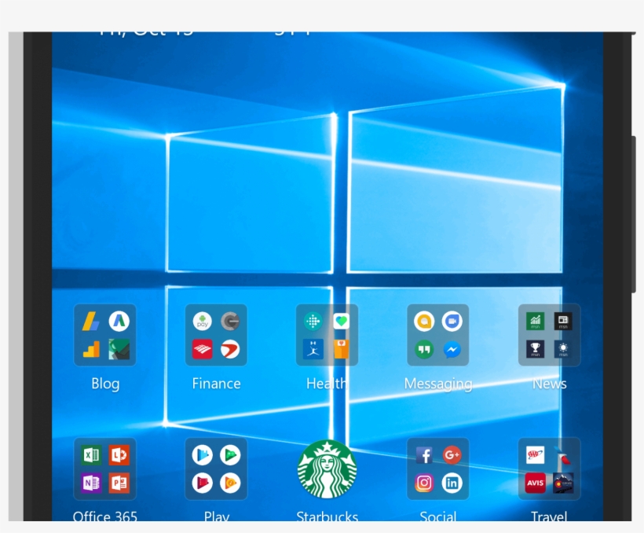Open the Play Music icon in Play folder
Image resolution: width=644 pixels, height=533 pixels.
(x=230, y=483)
